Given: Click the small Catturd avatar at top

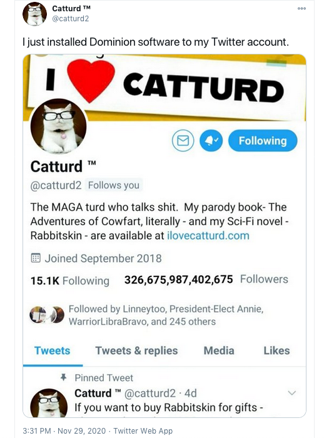Looking at the screenshot, I should coord(34,14).
